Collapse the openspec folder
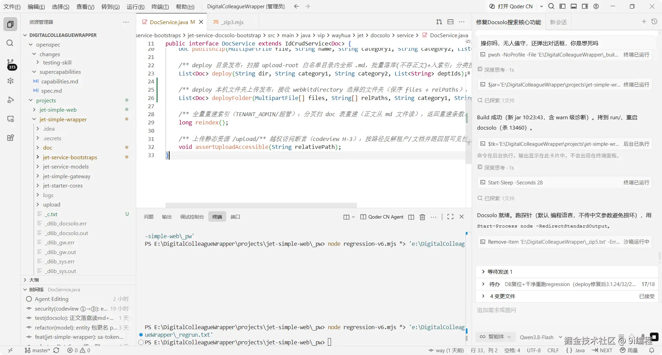The image size is (662, 355). [x=31, y=45]
